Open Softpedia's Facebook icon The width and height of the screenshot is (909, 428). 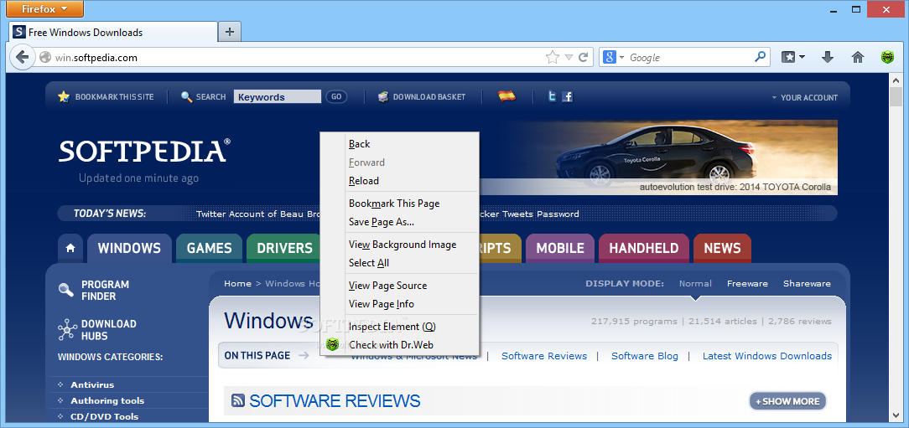[568, 96]
